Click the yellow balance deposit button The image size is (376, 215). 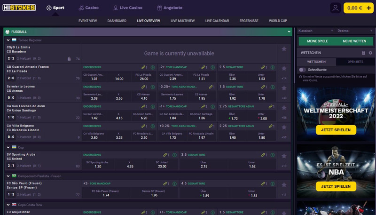click(x=358, y=8)
